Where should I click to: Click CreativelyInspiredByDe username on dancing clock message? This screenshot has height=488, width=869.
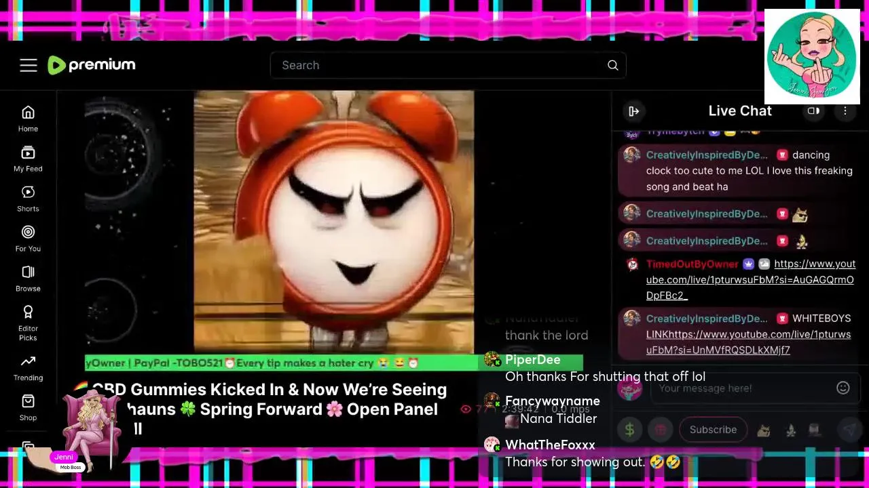pos(707,155)
